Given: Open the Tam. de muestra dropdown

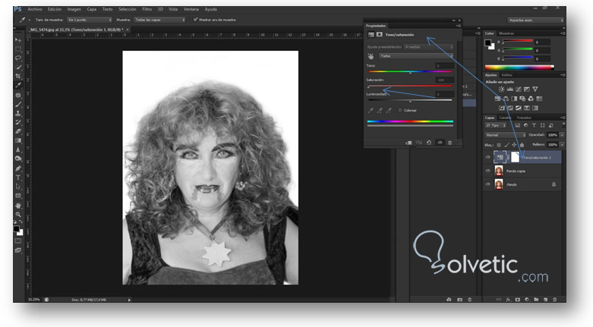Looking at the screenshot, I should 89,20.
